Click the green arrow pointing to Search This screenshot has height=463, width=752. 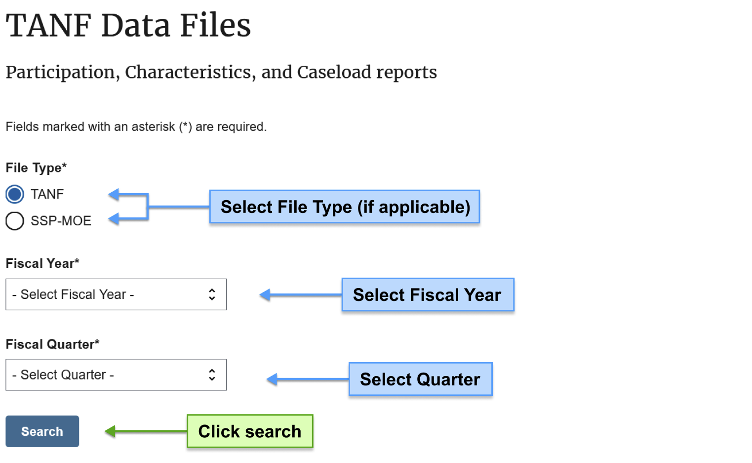click(146, 431)
